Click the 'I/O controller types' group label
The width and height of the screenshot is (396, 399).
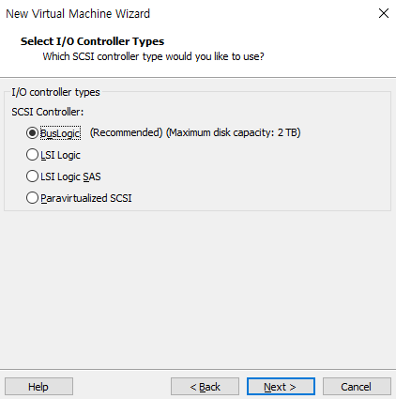coord(55,92)
